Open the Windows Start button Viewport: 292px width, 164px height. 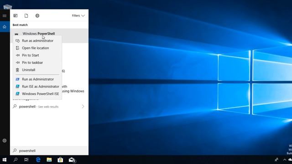pyautogui.click(x=5, y=160)
